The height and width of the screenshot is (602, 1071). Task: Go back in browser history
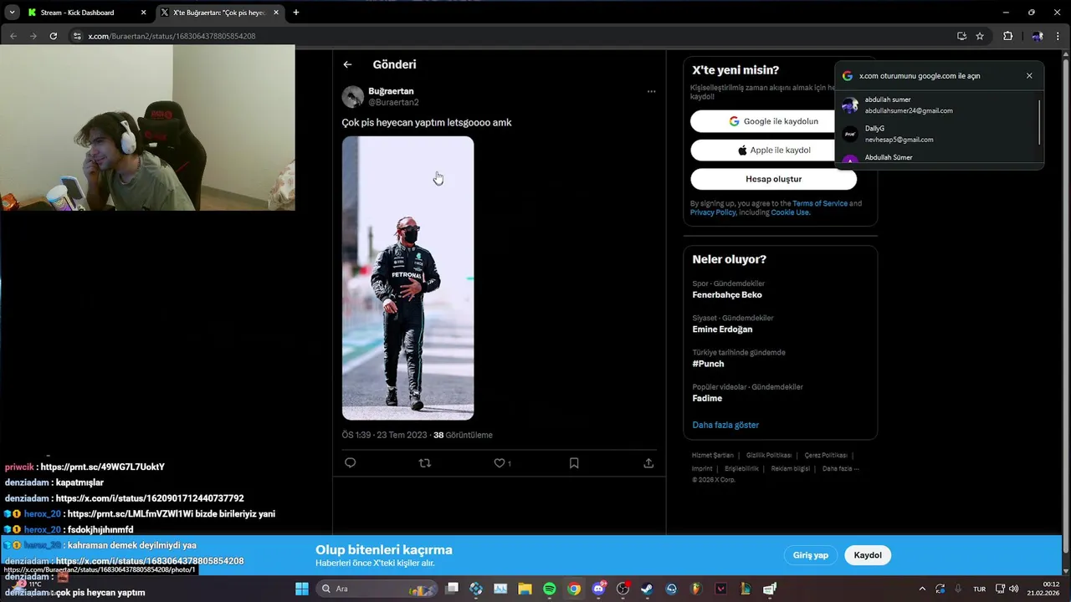[x=13, y=36]
